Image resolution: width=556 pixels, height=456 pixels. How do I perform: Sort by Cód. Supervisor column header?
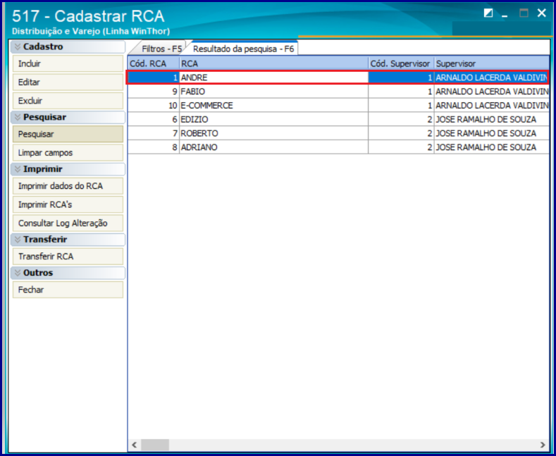point(401,63)
